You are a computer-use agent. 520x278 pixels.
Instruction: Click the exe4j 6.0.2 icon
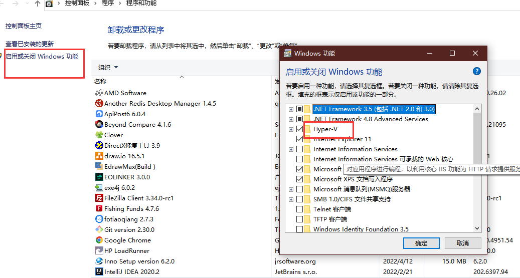[99, 187]
